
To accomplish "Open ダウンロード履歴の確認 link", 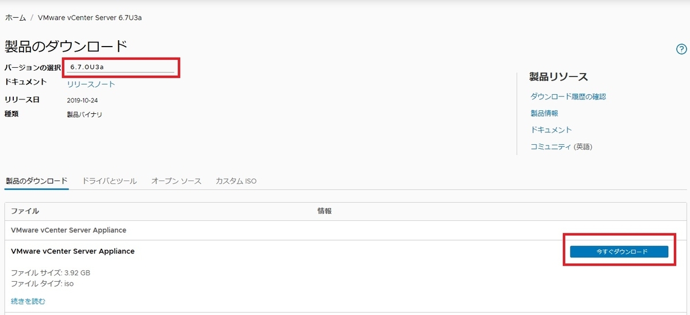I will [x=568, y=97].
